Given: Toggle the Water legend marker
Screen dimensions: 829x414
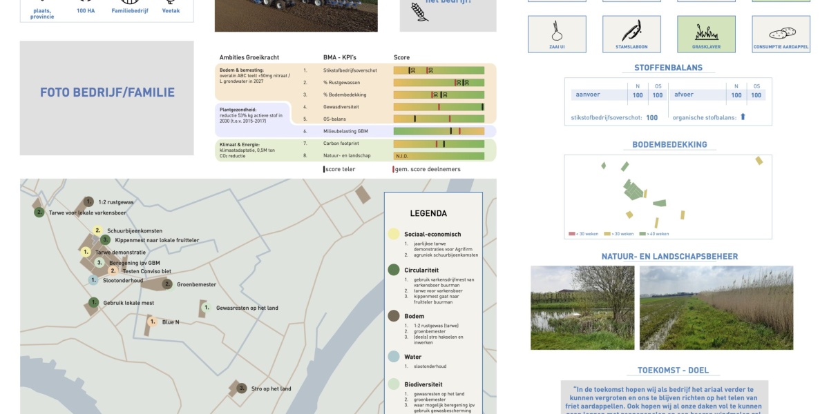Looking at the screenshot, I should point(394,357).
